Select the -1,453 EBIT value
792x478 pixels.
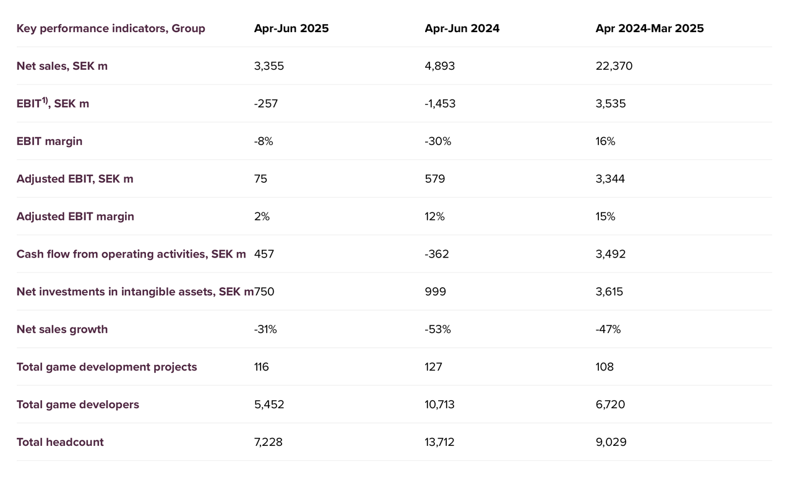point(440,104)
